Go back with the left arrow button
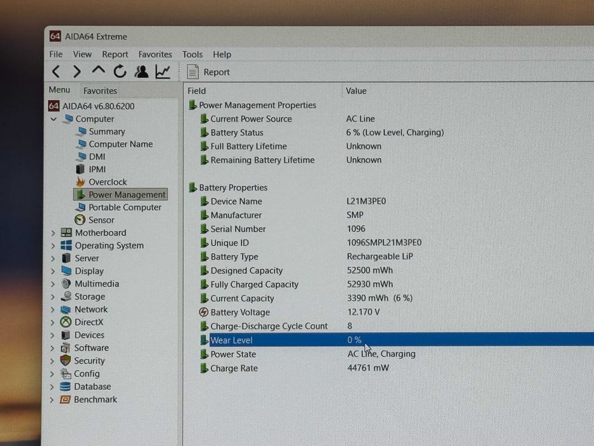Screen dimensions: 594x446 pos(56,71)
